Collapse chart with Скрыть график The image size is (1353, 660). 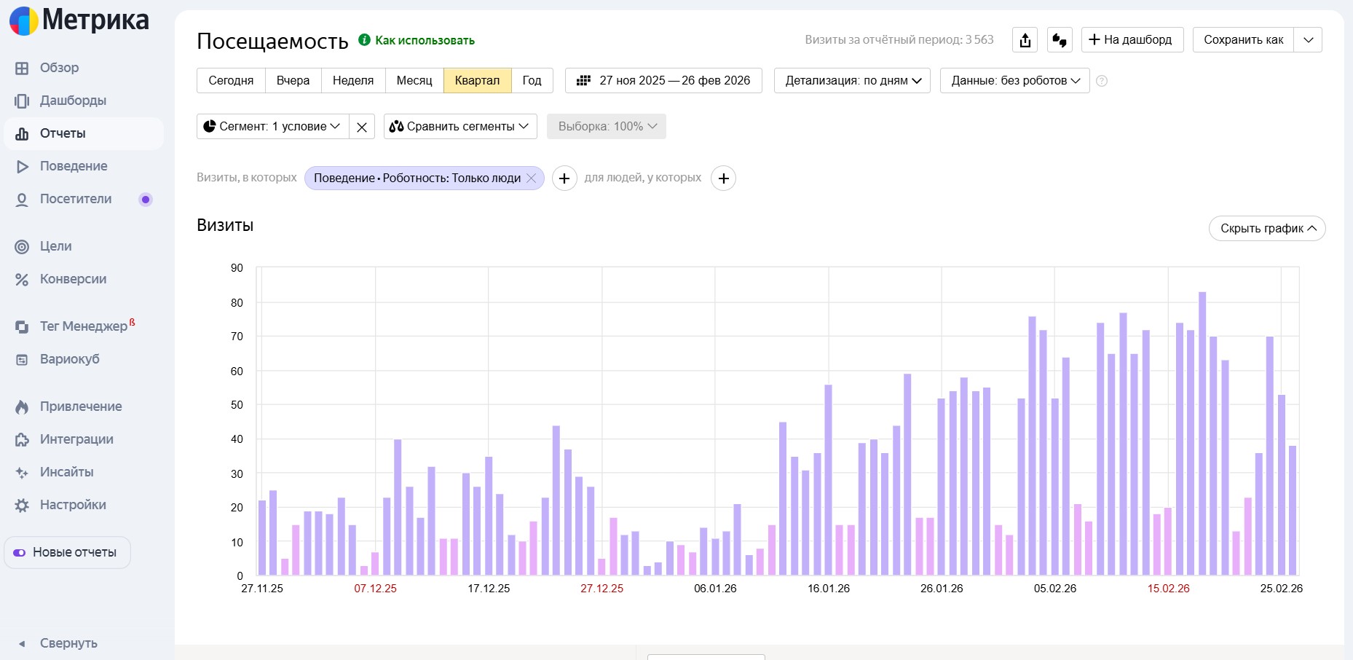pos(1267,229)
